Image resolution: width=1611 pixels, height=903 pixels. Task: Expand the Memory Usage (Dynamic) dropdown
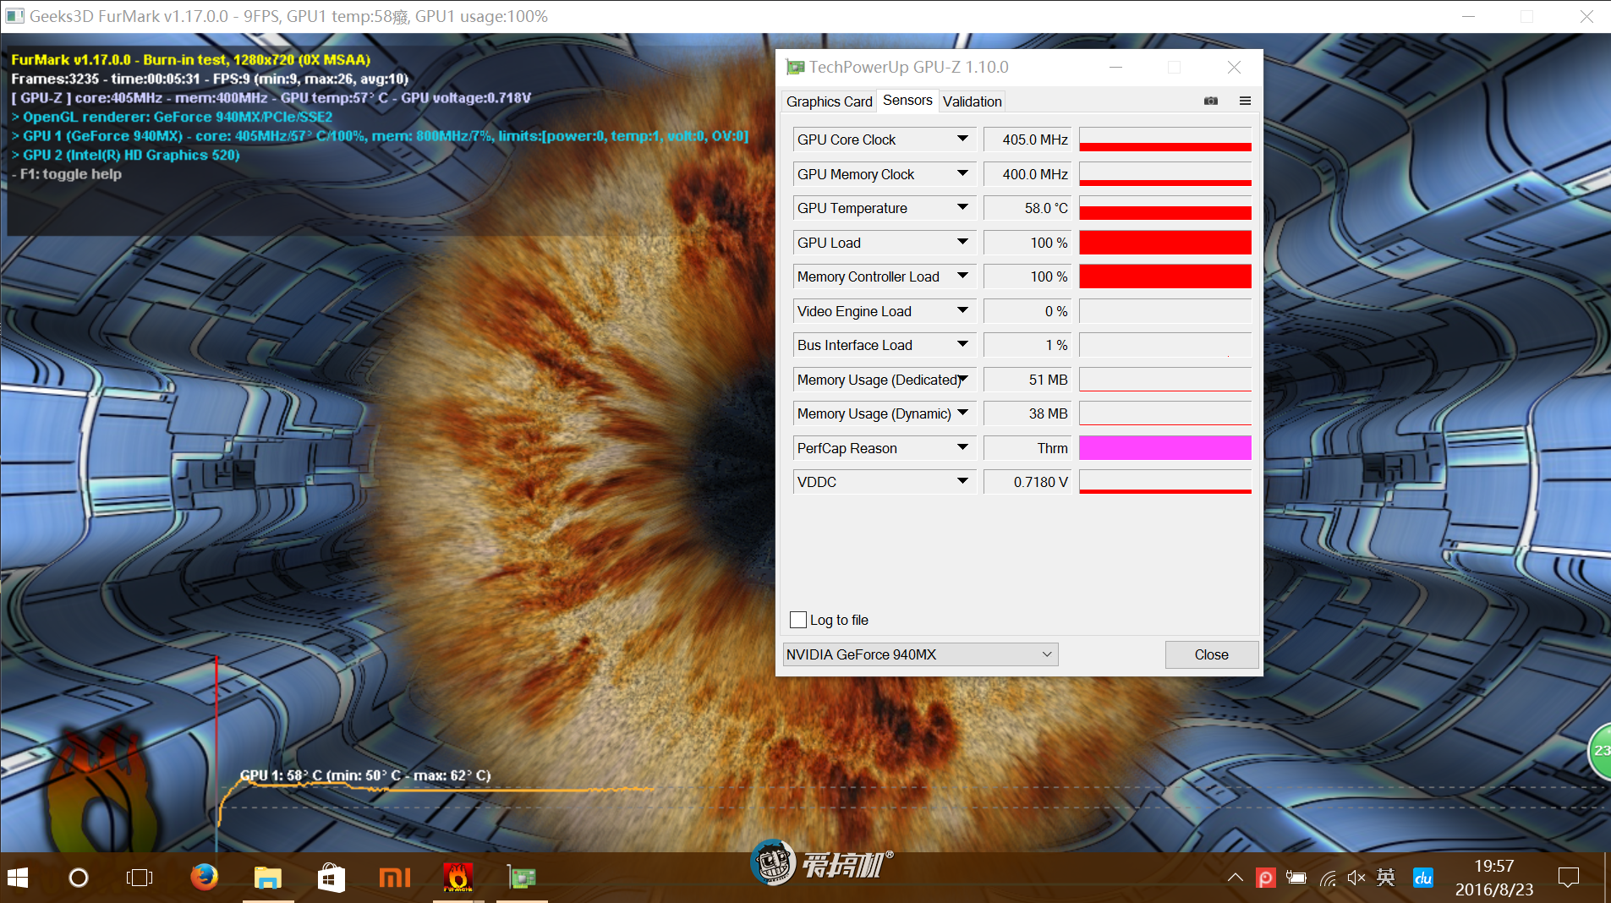(x=962, y=413)
